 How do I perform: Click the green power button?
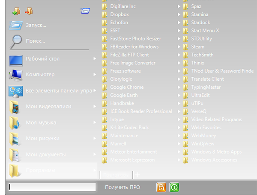pos(174,187)
